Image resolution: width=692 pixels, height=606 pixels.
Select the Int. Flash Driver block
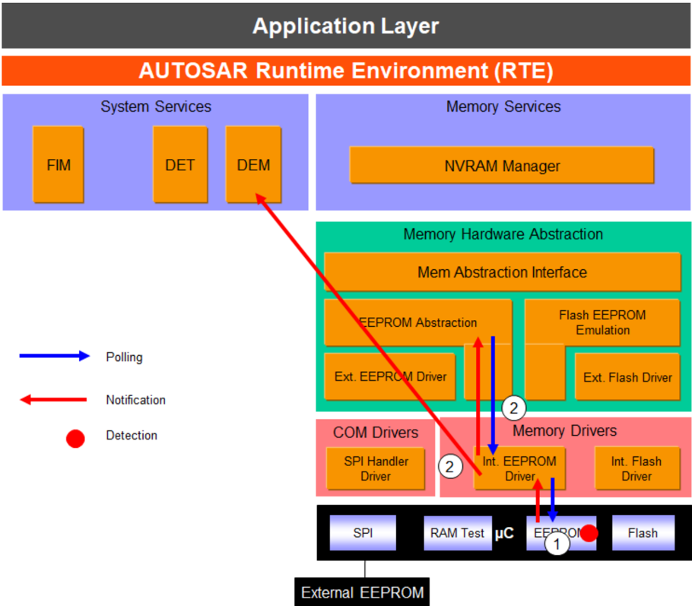pyautogui.click(x=636, y=468)
